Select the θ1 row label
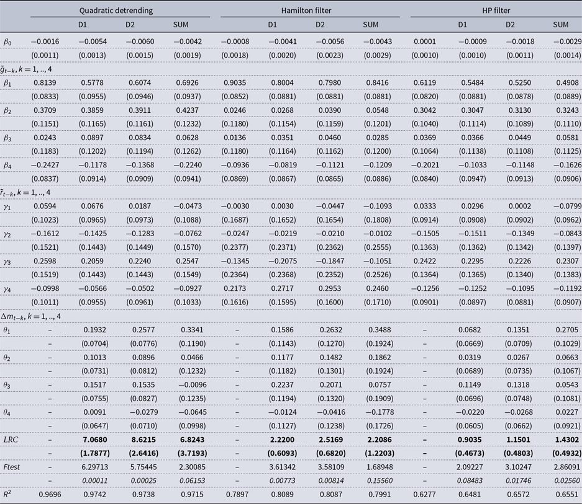Image resolution: width=582 pixels, height=504 pixels. (x=8, y=329)
